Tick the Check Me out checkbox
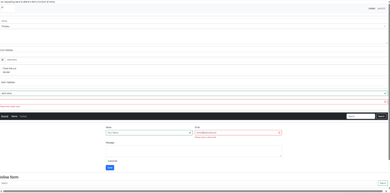The image size is (390, 193). point(1,68)
